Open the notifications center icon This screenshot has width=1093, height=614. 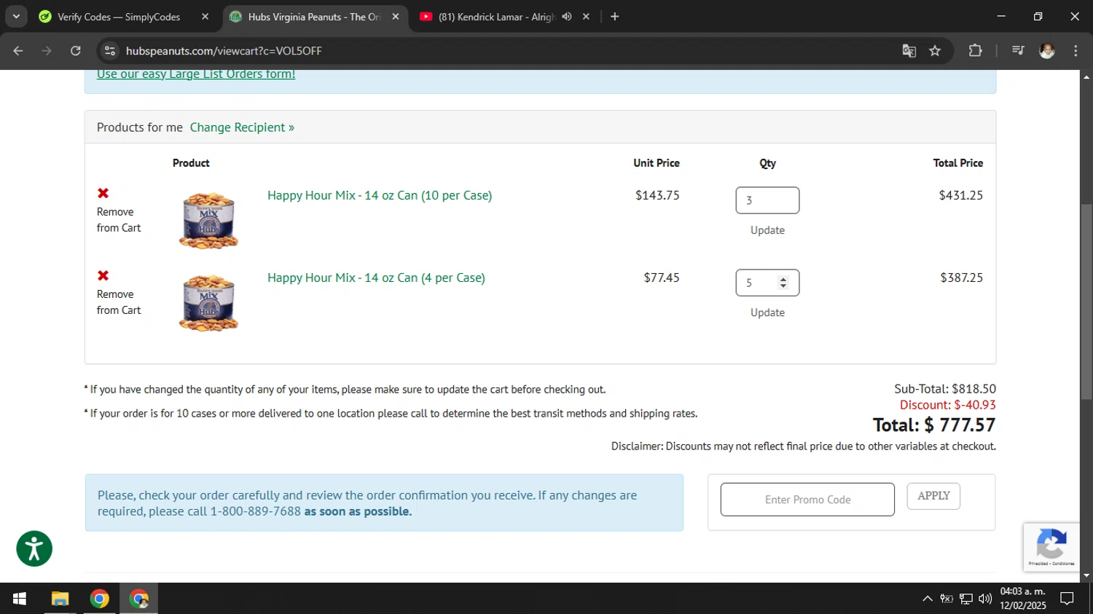pyautogui.click(x=1067, y=599)
